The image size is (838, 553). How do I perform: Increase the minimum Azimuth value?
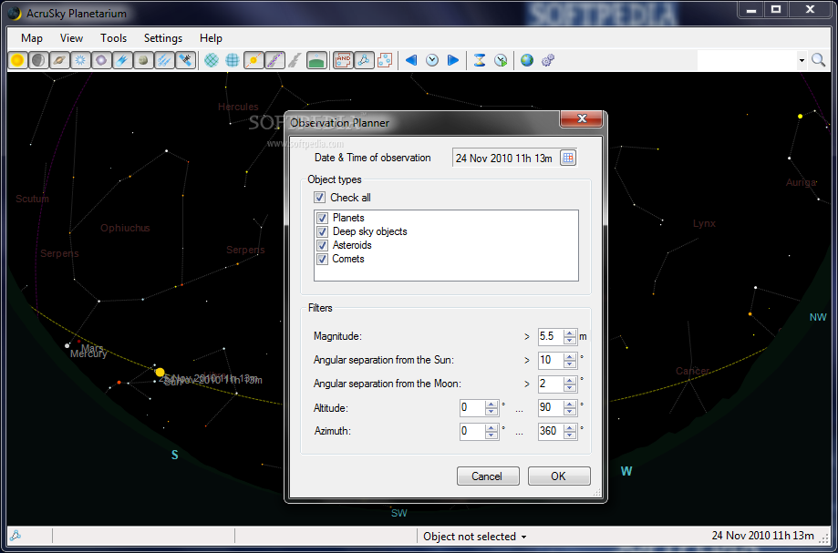pyautogui.click(x=491, y=427)
